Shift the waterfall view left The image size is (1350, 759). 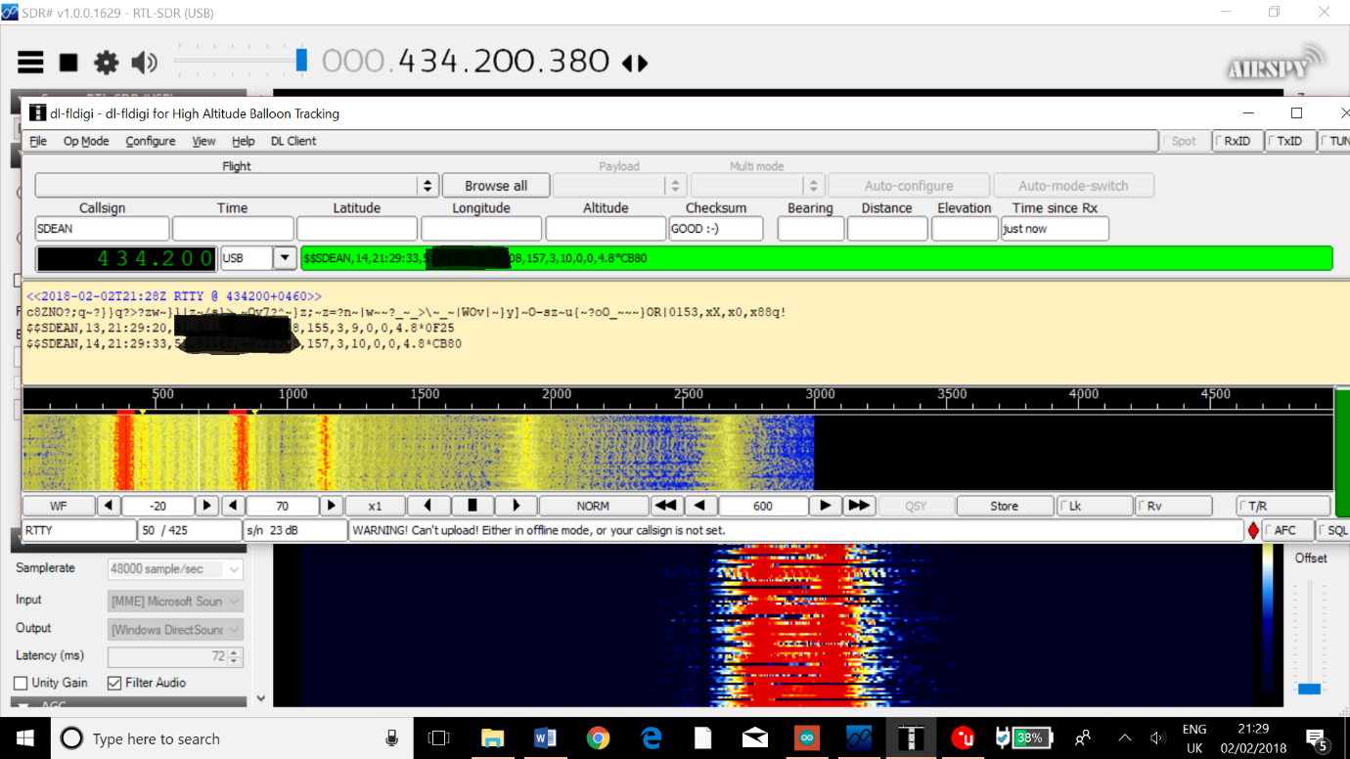(428, 506)
